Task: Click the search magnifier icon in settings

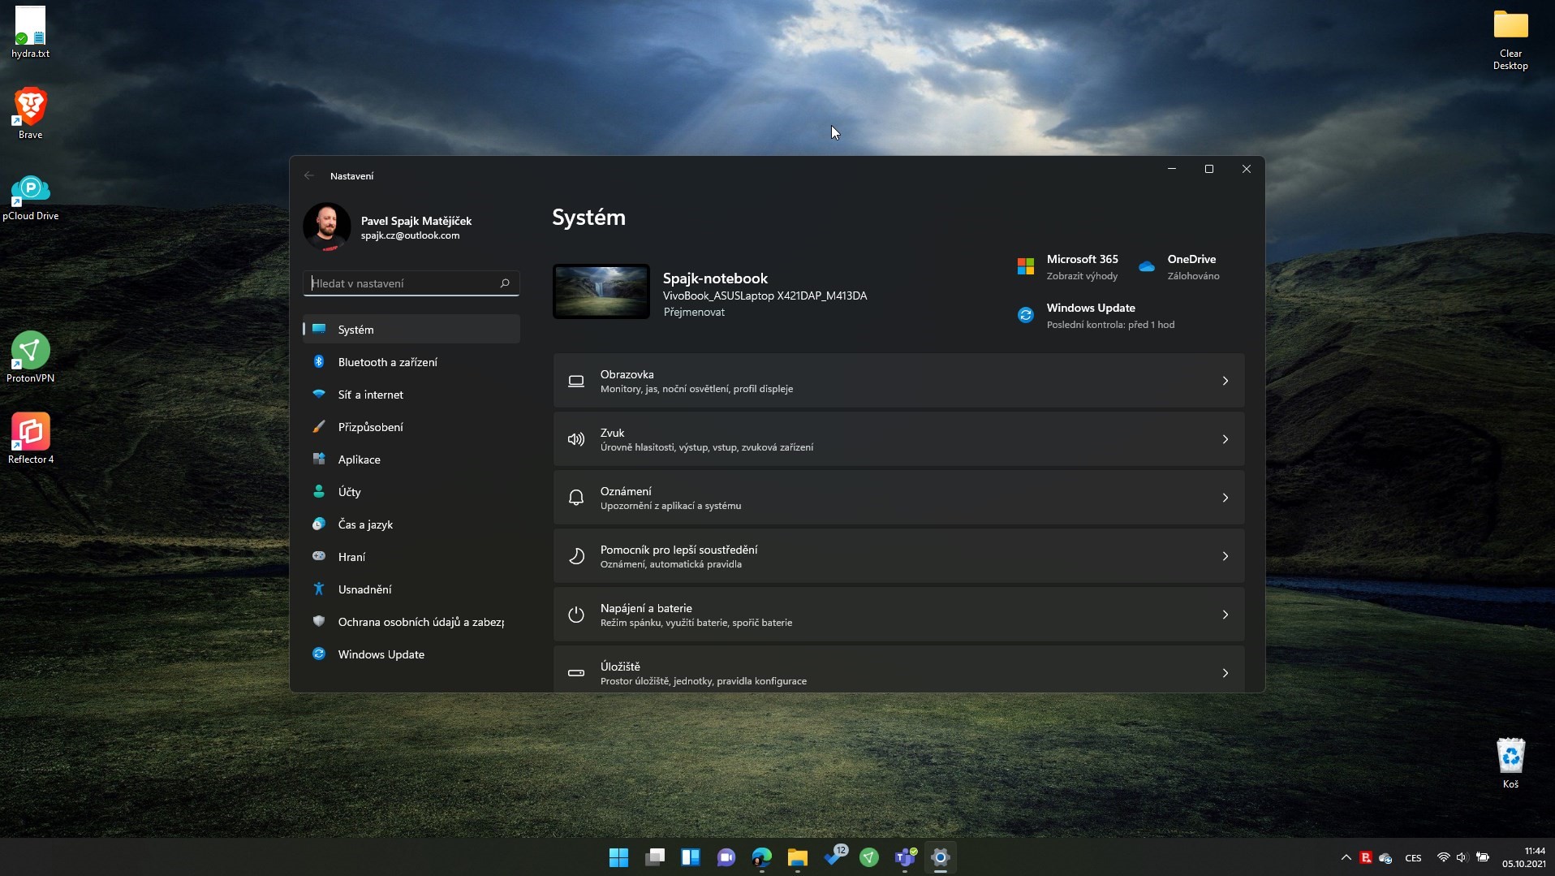Action: (505, 283)
